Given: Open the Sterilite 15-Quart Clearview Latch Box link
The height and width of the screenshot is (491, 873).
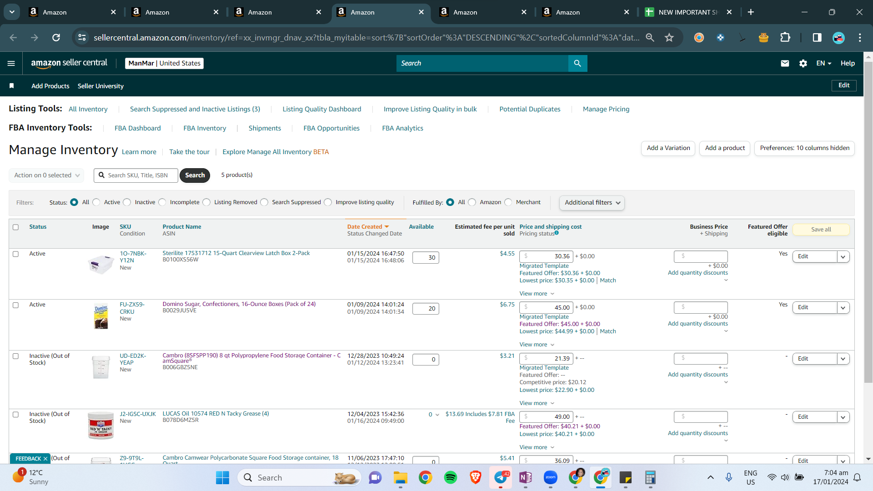Looking at the screenshot, I should (x=236, y=253).
